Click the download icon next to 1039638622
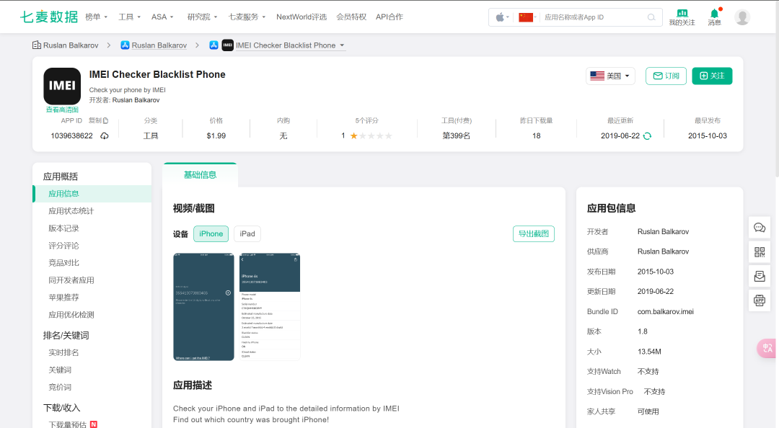 point(105,136)
